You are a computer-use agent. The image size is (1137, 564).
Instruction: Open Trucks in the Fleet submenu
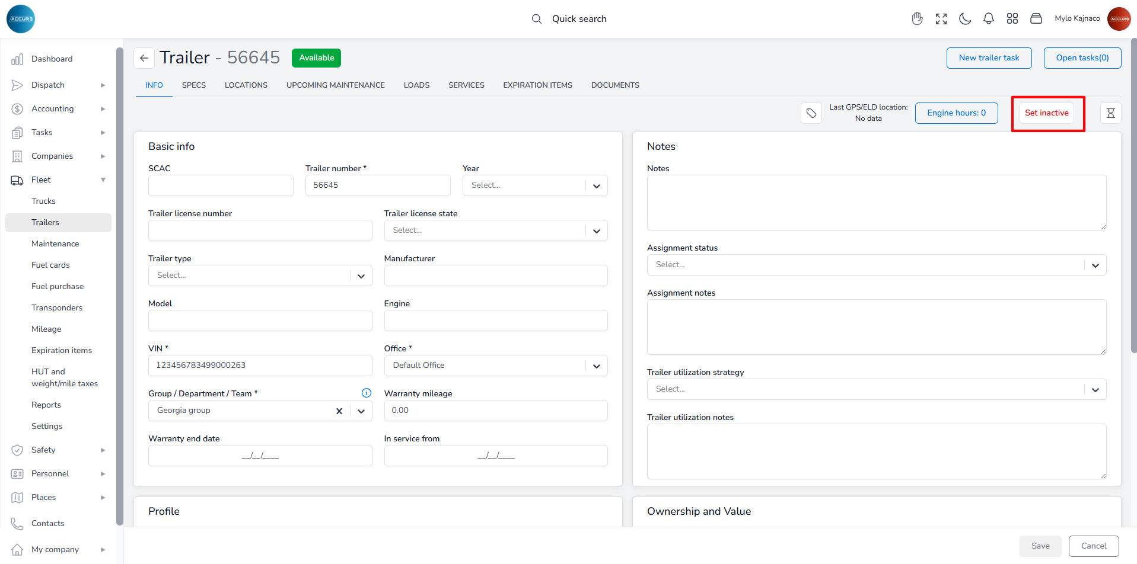pos(43,201)
